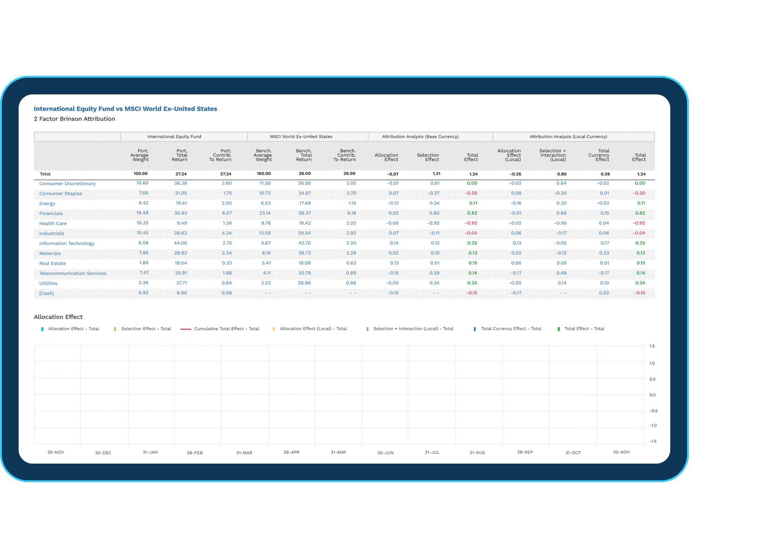Viewport: 768px width, 558px height.
Task: Sort by Total Currency Effect column
Action: 599,155
